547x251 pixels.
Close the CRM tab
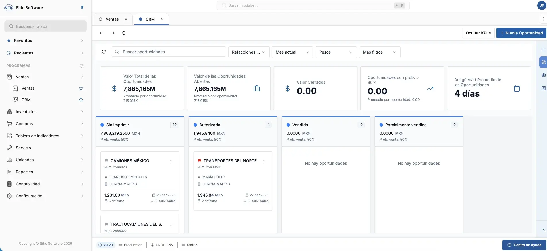tap(162, 19)
